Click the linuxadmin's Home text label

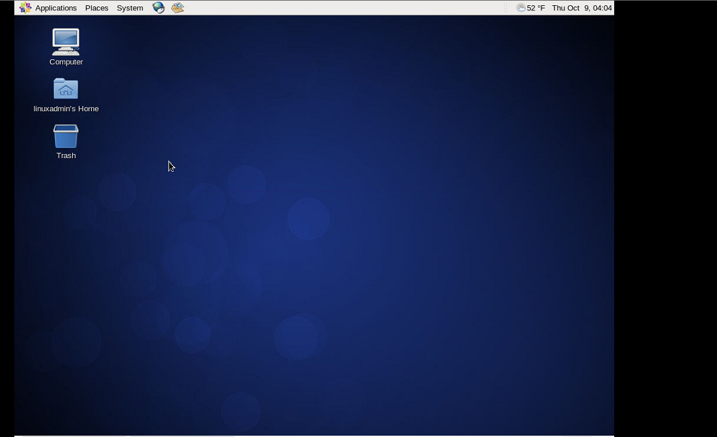tap(66, 109)
